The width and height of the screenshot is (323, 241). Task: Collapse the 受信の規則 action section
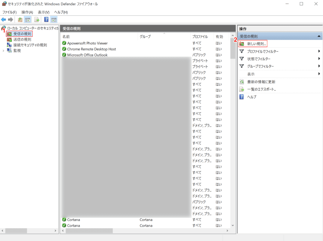coord(319,36)
